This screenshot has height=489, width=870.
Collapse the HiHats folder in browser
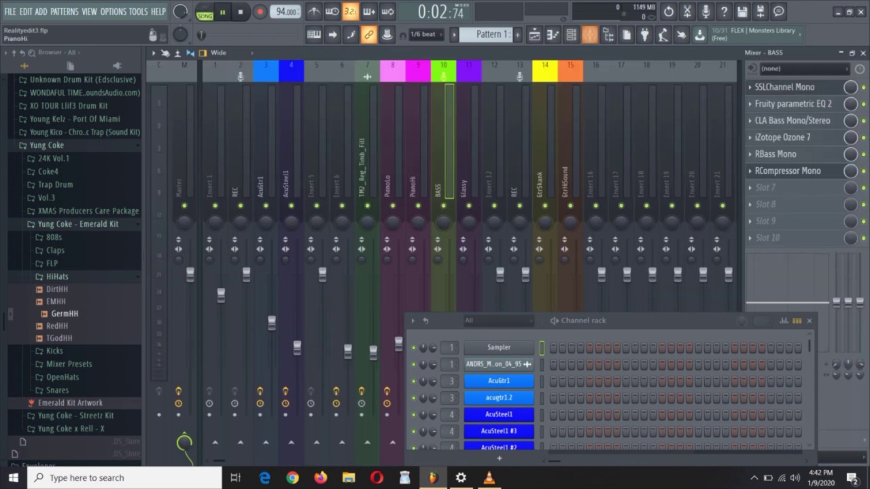pyautogui.click(x=57, y=276)
